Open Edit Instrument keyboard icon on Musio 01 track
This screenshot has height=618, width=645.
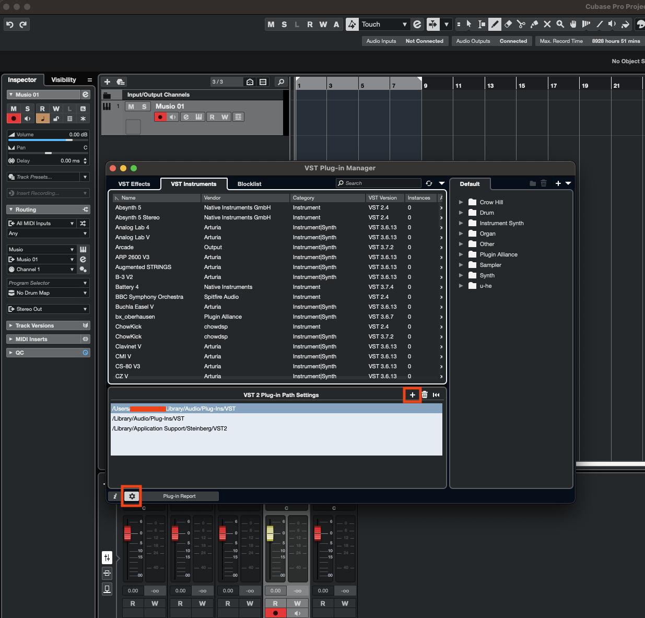click(199, 117)
